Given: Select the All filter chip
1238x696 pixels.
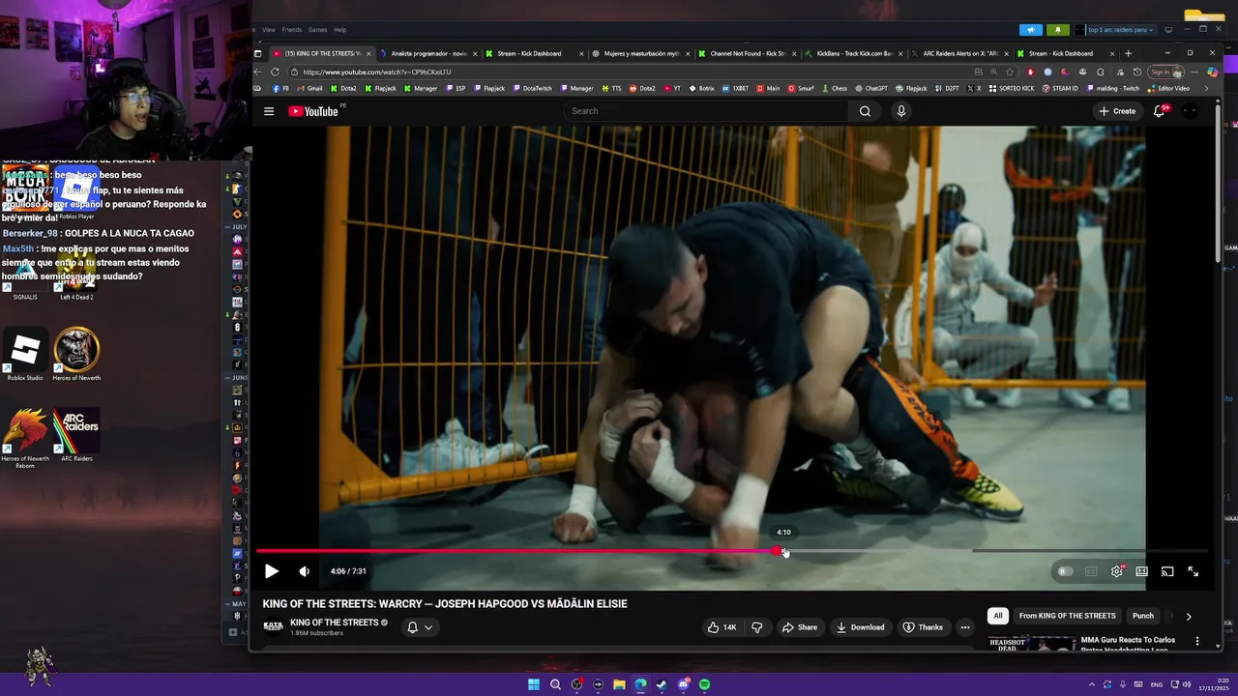Looking at the screenshot, I should click(x=998, y=616).
